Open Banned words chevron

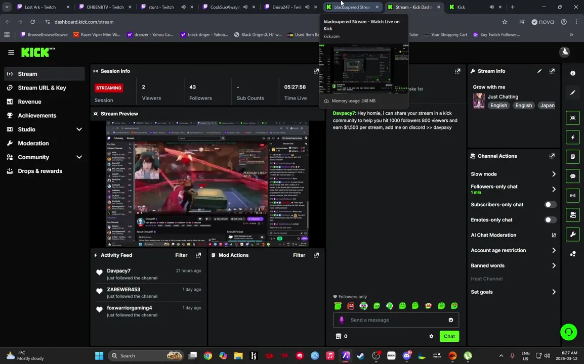[554, 266]
